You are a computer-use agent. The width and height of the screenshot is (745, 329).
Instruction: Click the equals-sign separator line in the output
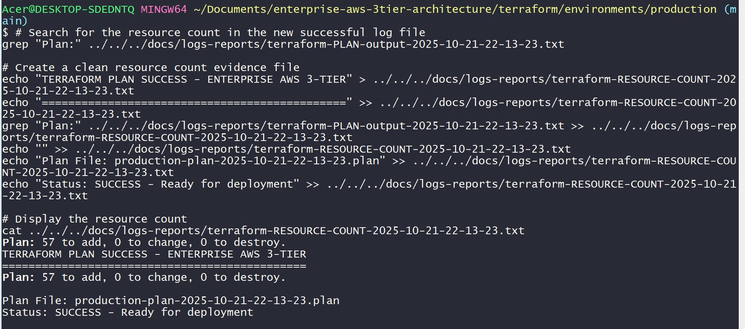point(154,266)
